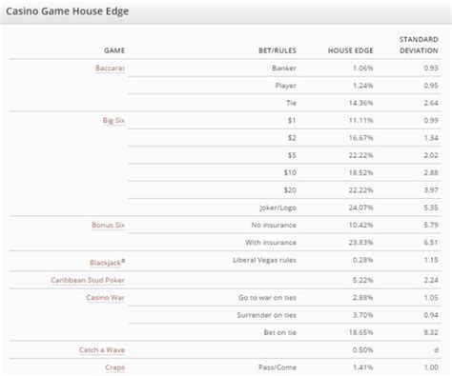Click the 14.36% Tie house edge value
452x376 pixels.
360,103
